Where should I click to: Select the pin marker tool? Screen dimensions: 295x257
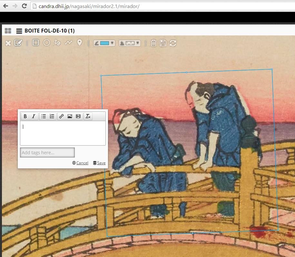(x=80, y=43)
